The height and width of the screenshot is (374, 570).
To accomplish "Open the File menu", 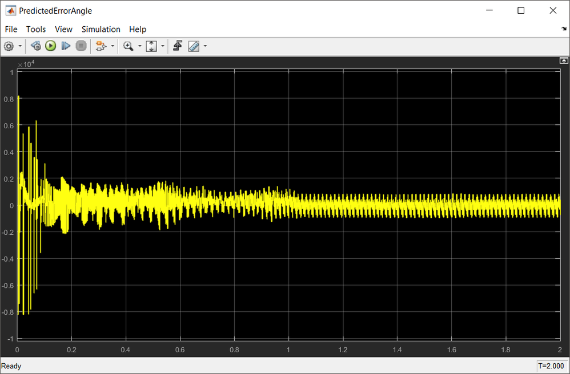I will point(11,30).
